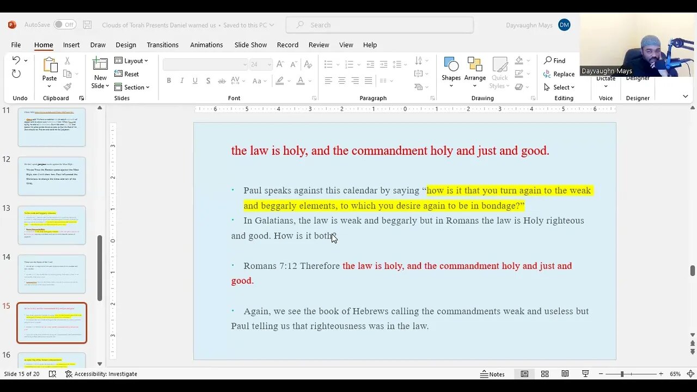
Task: Adjust the zoom slider handle
Action: point(622,374)
